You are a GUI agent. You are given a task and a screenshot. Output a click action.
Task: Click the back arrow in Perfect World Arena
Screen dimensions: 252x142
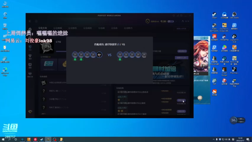(x=30, y=21)
